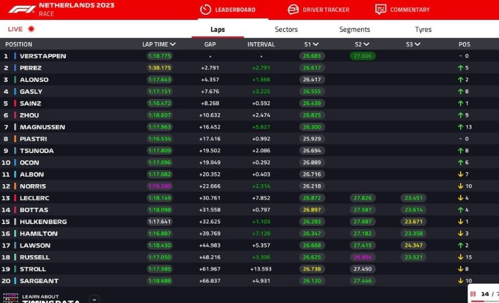
Task: Switch to the Tyres tab
Action: (x=423, y=30)
